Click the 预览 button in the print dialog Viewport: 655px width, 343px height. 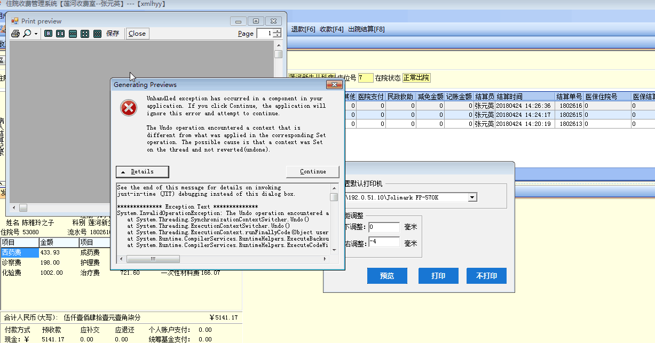coord(387,276)
